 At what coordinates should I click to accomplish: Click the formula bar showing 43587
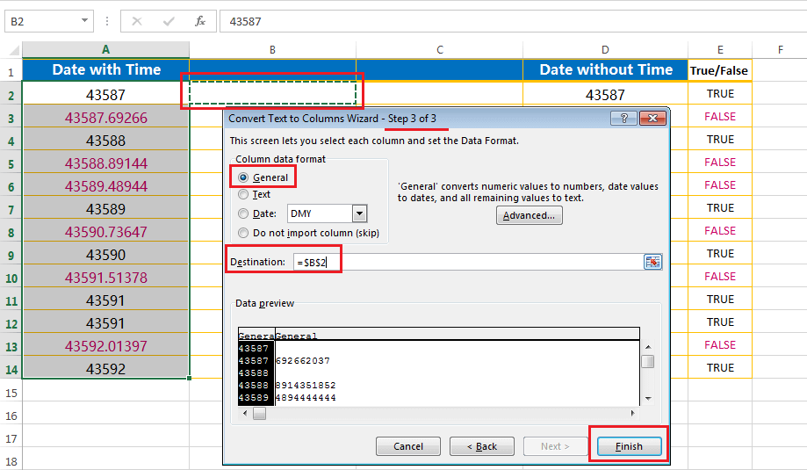click(513, 21)
